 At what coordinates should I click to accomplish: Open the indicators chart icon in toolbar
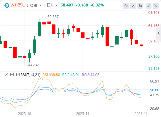pos(126,6)
